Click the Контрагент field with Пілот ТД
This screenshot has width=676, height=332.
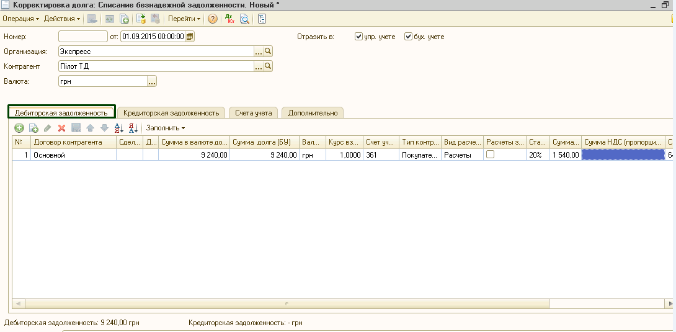coord(156,66)
